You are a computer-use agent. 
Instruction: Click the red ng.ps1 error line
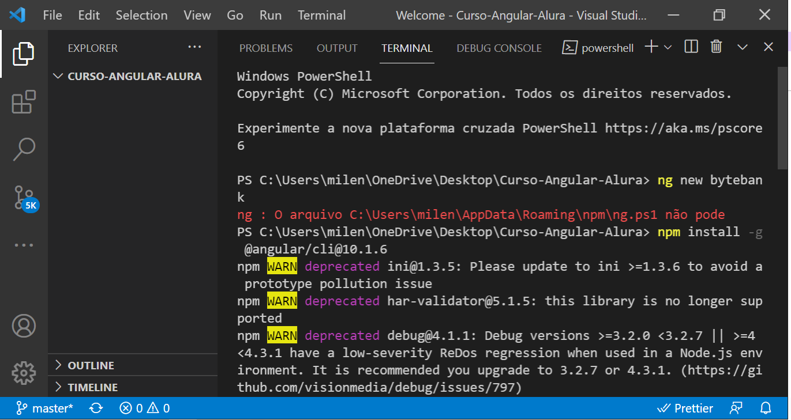pyautogui.click(x=481, y=215)
